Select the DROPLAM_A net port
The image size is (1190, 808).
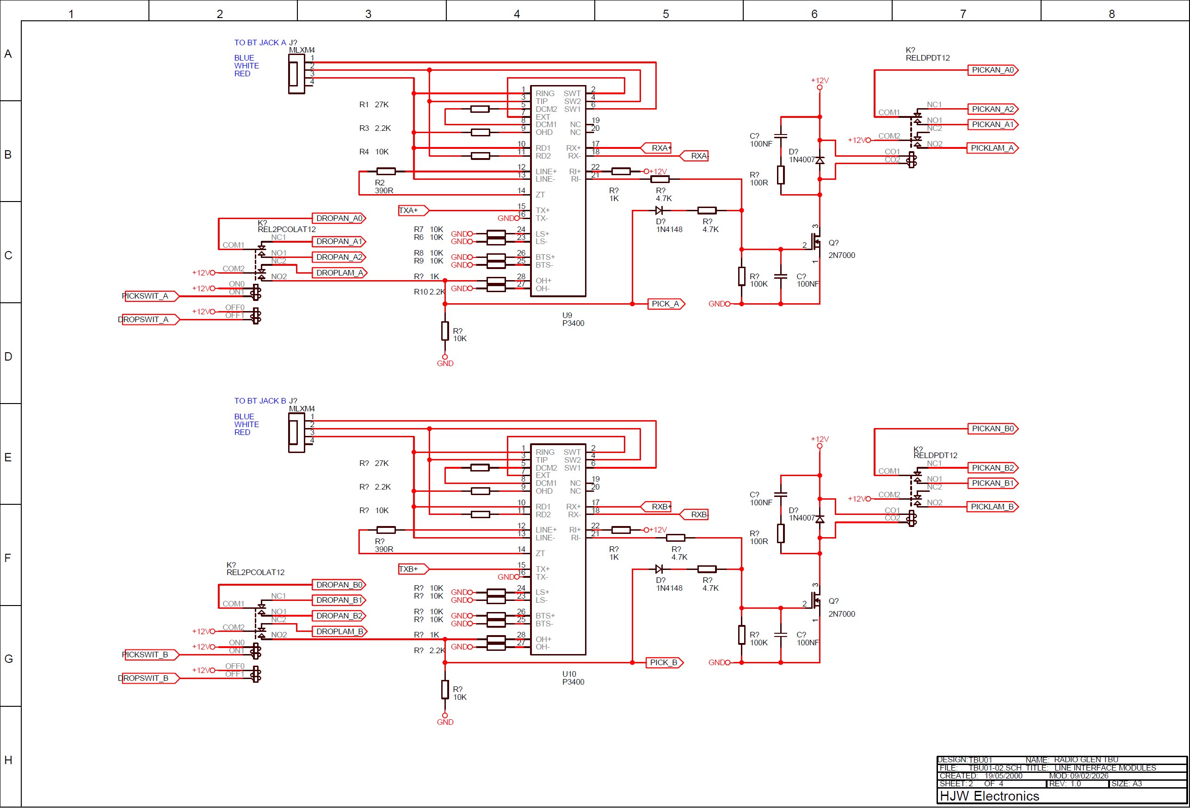click(x=339, y=273)
